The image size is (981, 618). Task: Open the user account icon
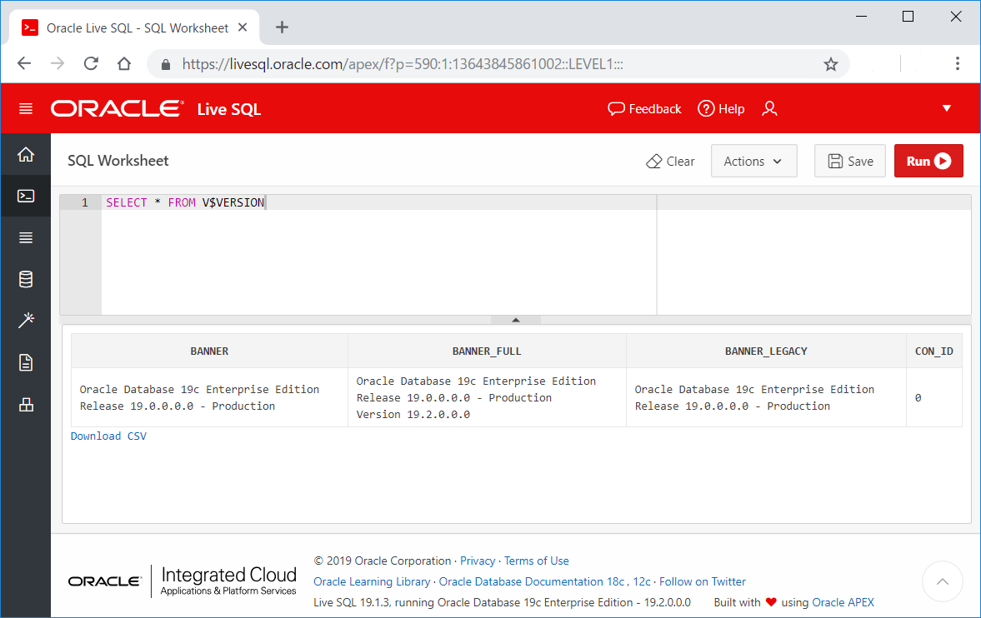769,108
